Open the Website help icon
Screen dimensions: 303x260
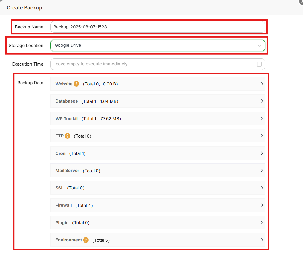pyautogui.click(x=76, y=84)
